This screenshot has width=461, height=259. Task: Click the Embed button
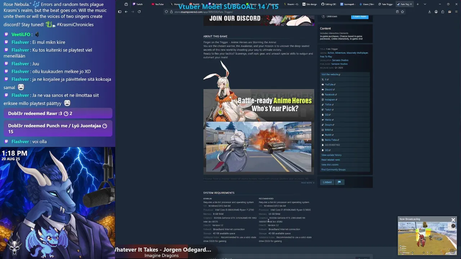pos(327,182)
